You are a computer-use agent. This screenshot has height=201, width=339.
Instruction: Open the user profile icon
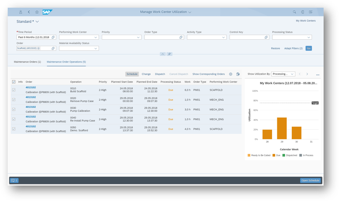21,12
